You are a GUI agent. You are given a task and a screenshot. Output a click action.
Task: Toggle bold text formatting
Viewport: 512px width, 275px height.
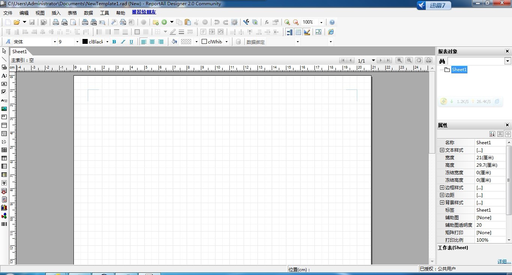pos(114,42)
